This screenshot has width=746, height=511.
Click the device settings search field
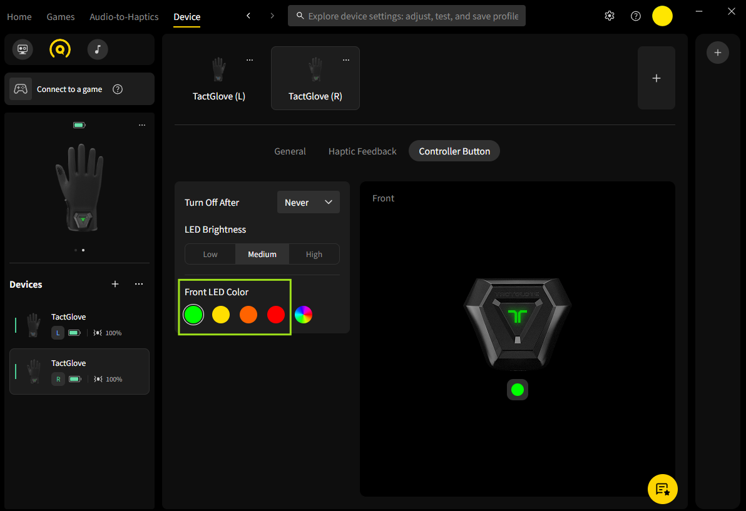[407, 16]
